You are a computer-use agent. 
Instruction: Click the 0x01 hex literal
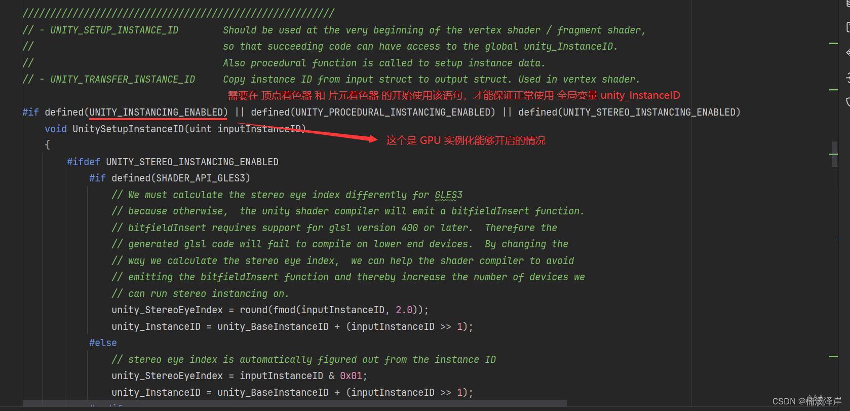click(351, 376)
